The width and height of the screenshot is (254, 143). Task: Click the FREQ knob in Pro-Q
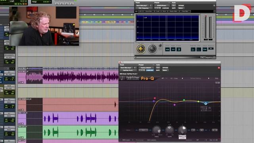(156, 130)
